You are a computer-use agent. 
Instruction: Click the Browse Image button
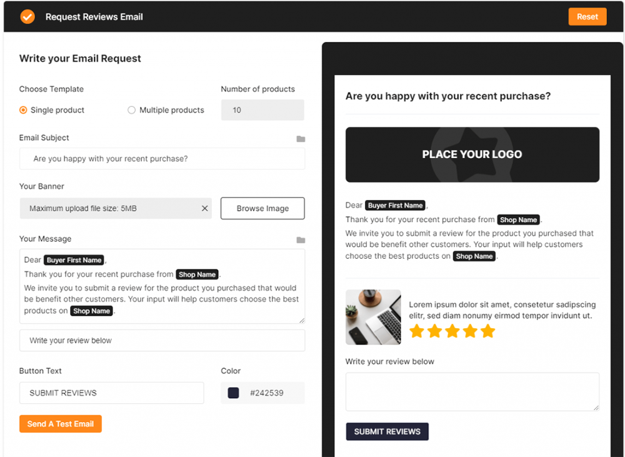(262, 208)
